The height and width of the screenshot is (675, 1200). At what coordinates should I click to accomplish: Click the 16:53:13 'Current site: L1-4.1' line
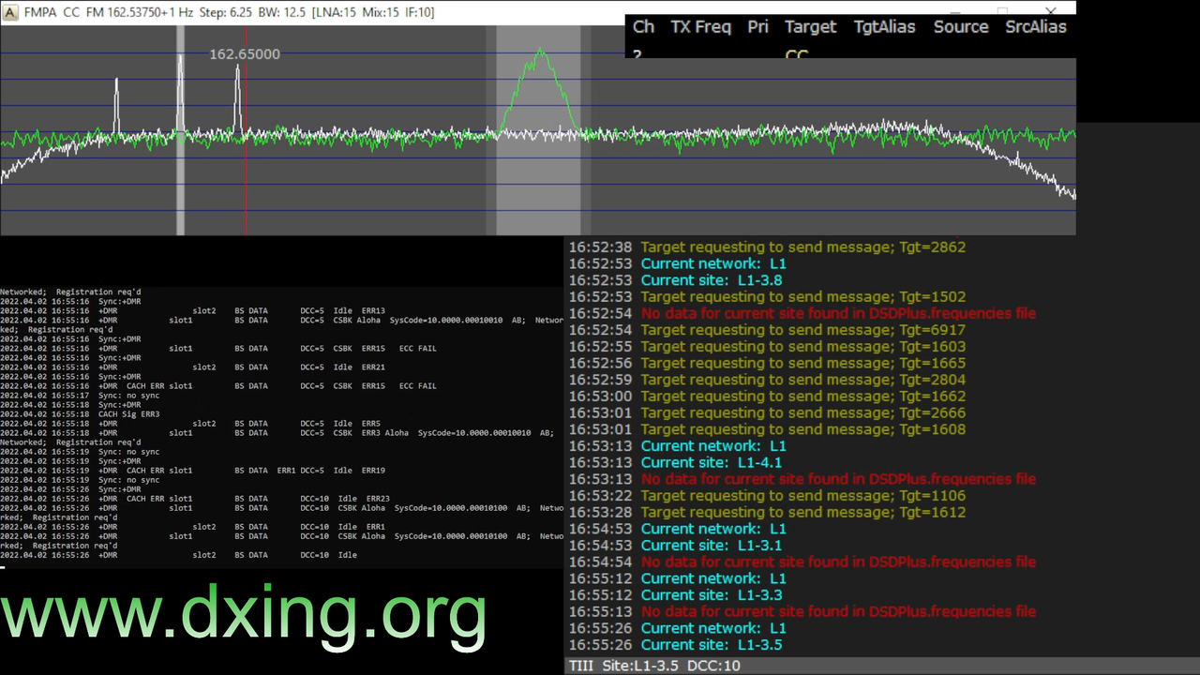[675, 462]
